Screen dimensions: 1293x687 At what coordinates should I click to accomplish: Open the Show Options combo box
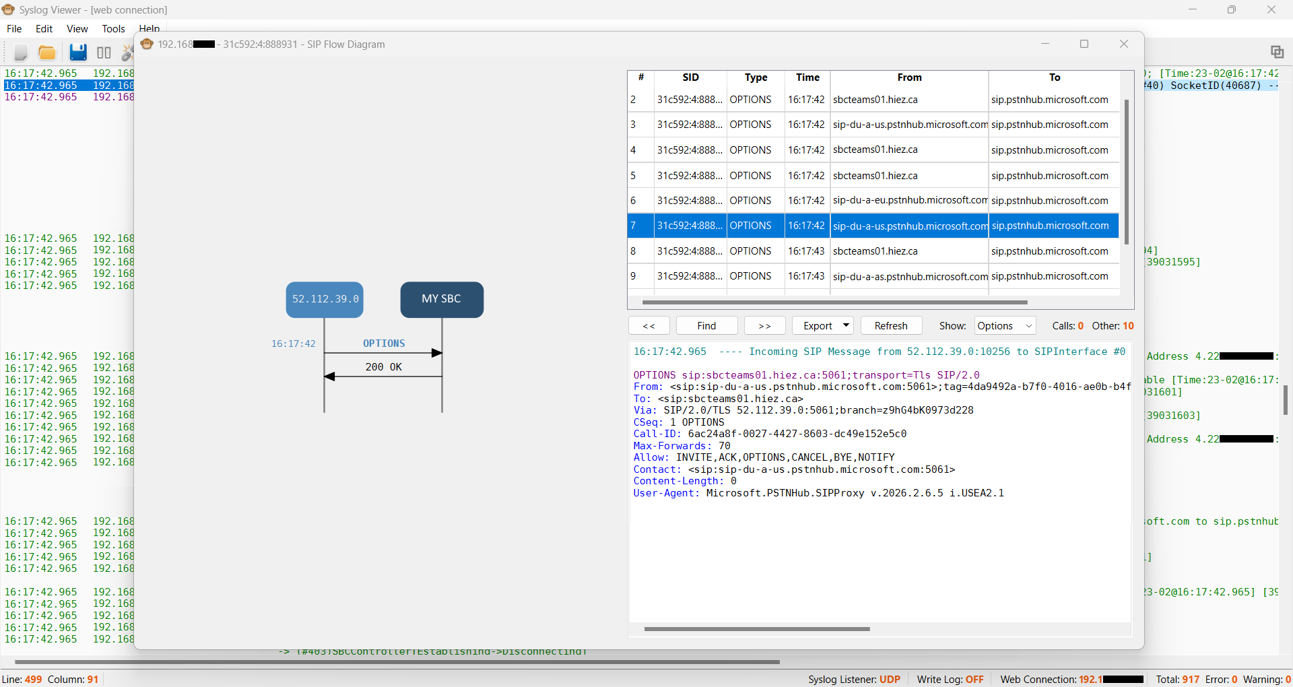[x=1005, y=326]
